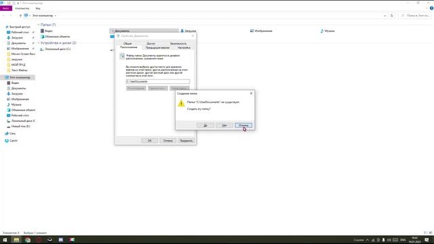The height and width of the screenshot is (244, 434).
Task: Click the Explorer Forward arrow
Action: point(11,16)
